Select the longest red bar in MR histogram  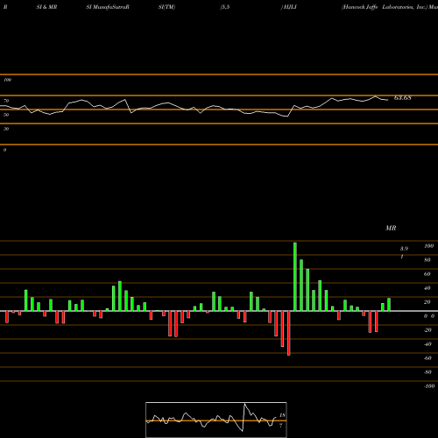[289, 333]
